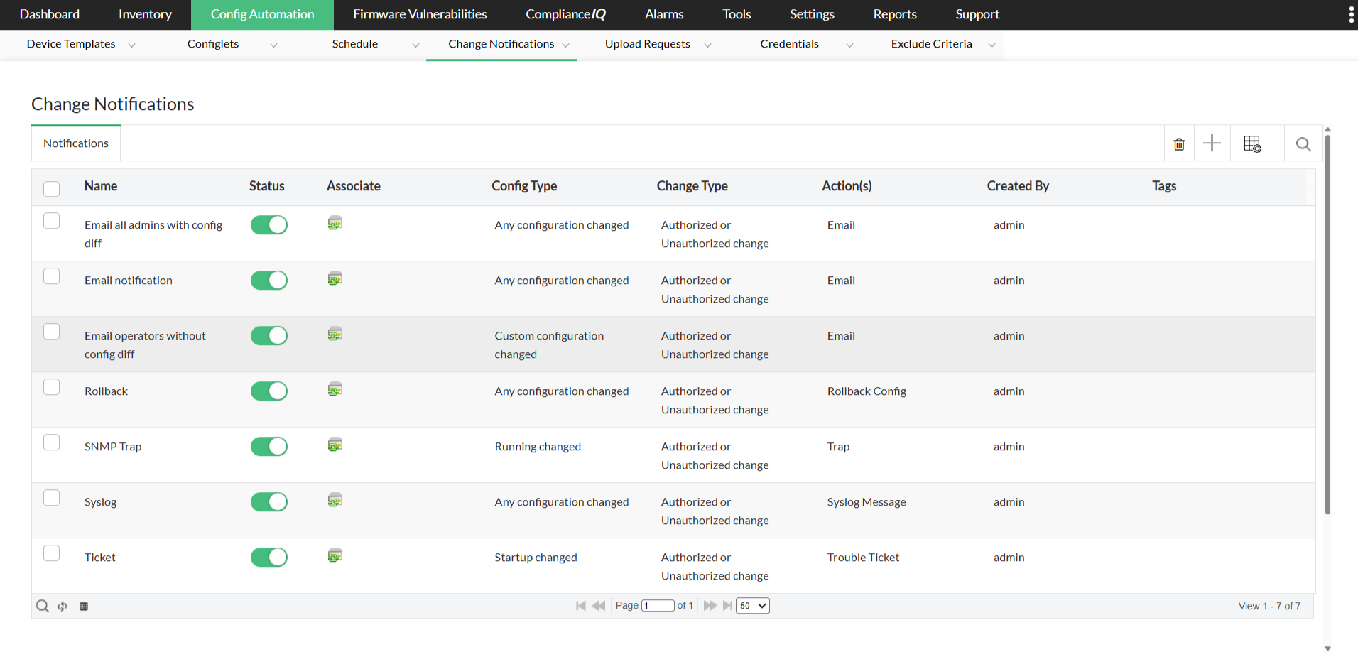
Task: Open the Rollback notification link
Action: (x=107, y=391)
